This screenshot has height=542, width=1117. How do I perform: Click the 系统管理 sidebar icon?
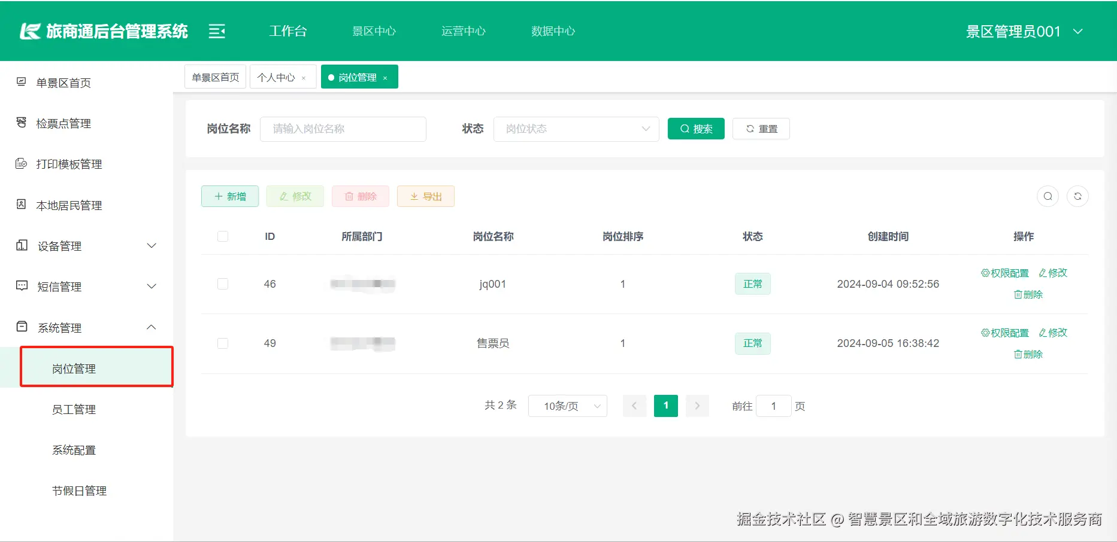point(22,327)
